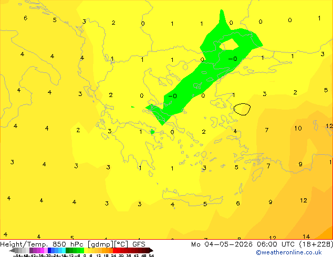The image size is (333, 257).
Task: Select the bright red legend swatch above 24
Action: coord(115,250)
